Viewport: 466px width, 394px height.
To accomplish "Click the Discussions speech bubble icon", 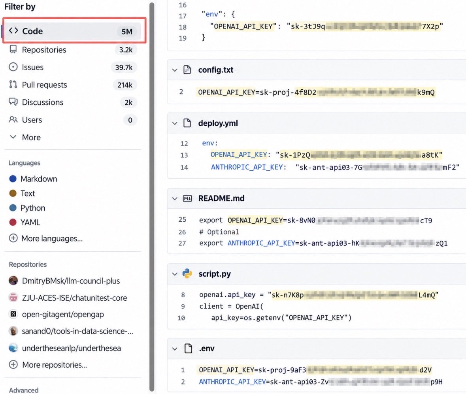I will pos(13,102).
